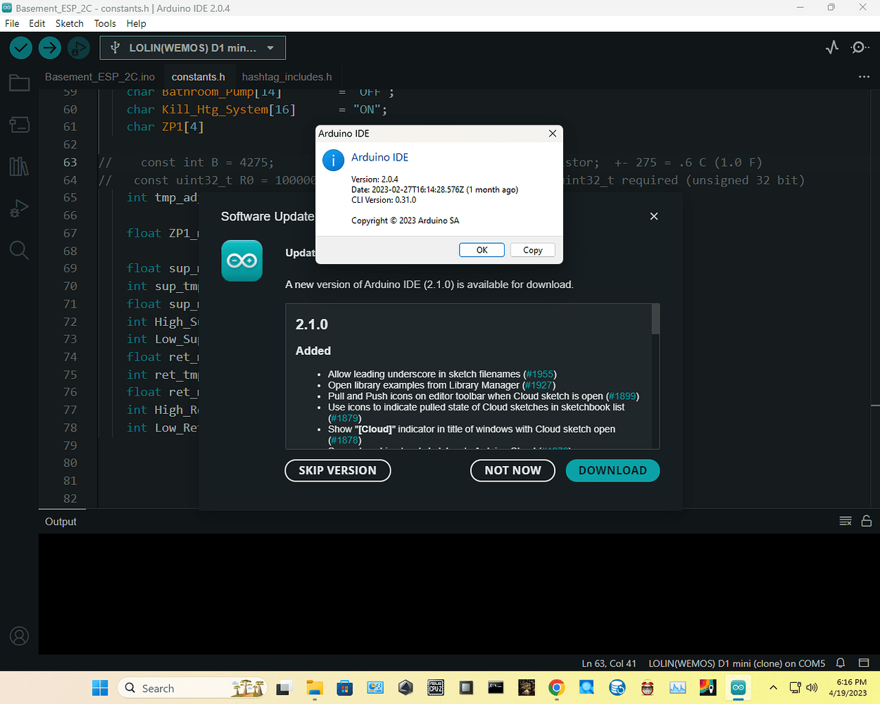Open the Sketch menu

pos(69,23)
